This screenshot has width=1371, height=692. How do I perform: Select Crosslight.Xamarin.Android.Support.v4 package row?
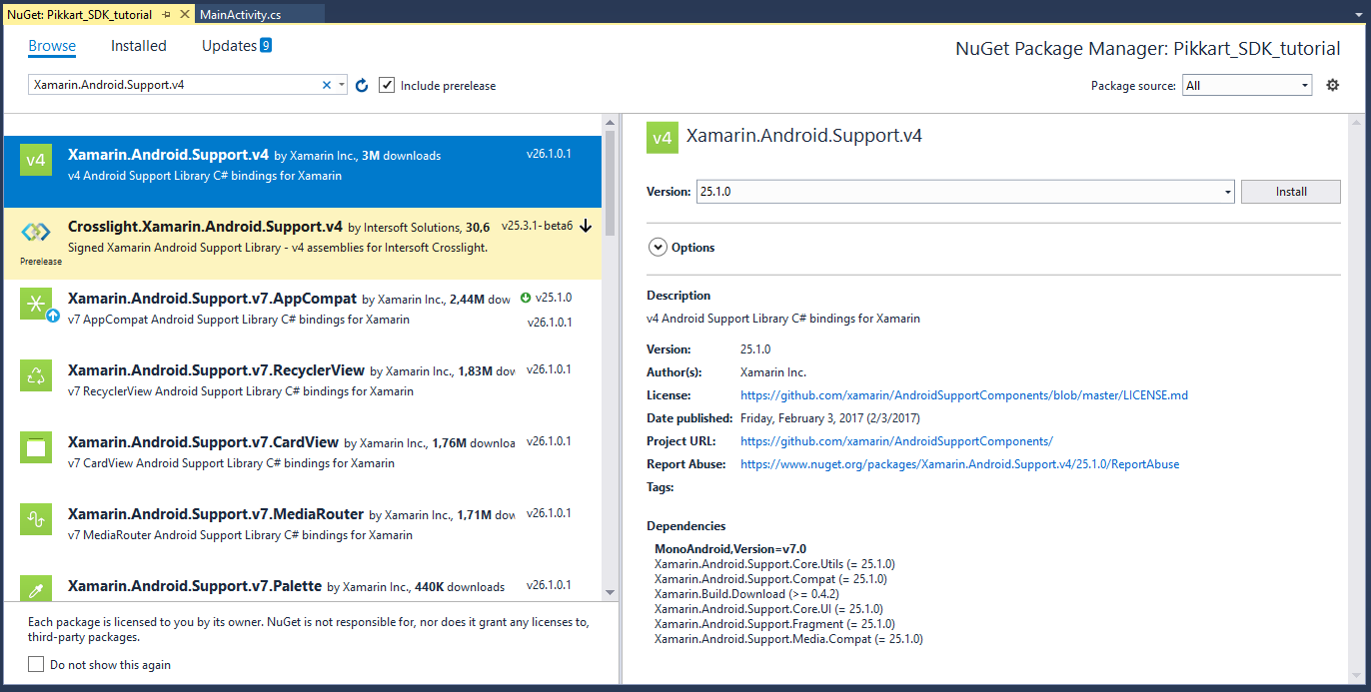[303, 244]
